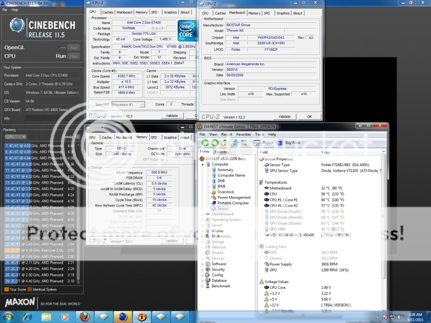431x323 pixels.
Task: Select Portable Computer tree item
Action: point(233,203)
